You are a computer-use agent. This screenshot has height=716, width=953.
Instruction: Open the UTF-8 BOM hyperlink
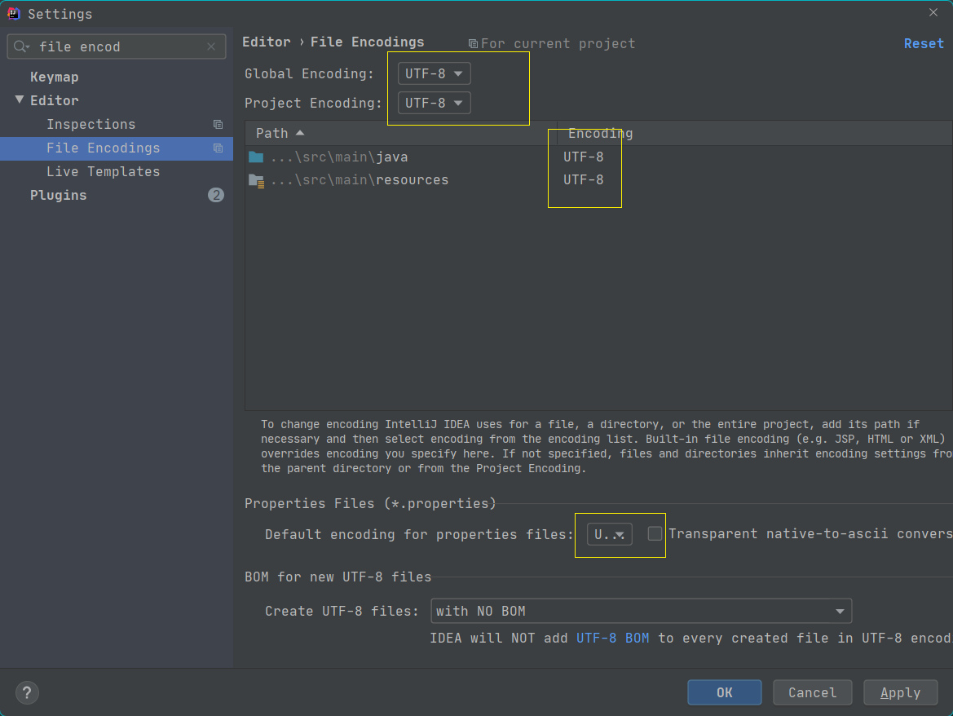[x=612, y=639]
